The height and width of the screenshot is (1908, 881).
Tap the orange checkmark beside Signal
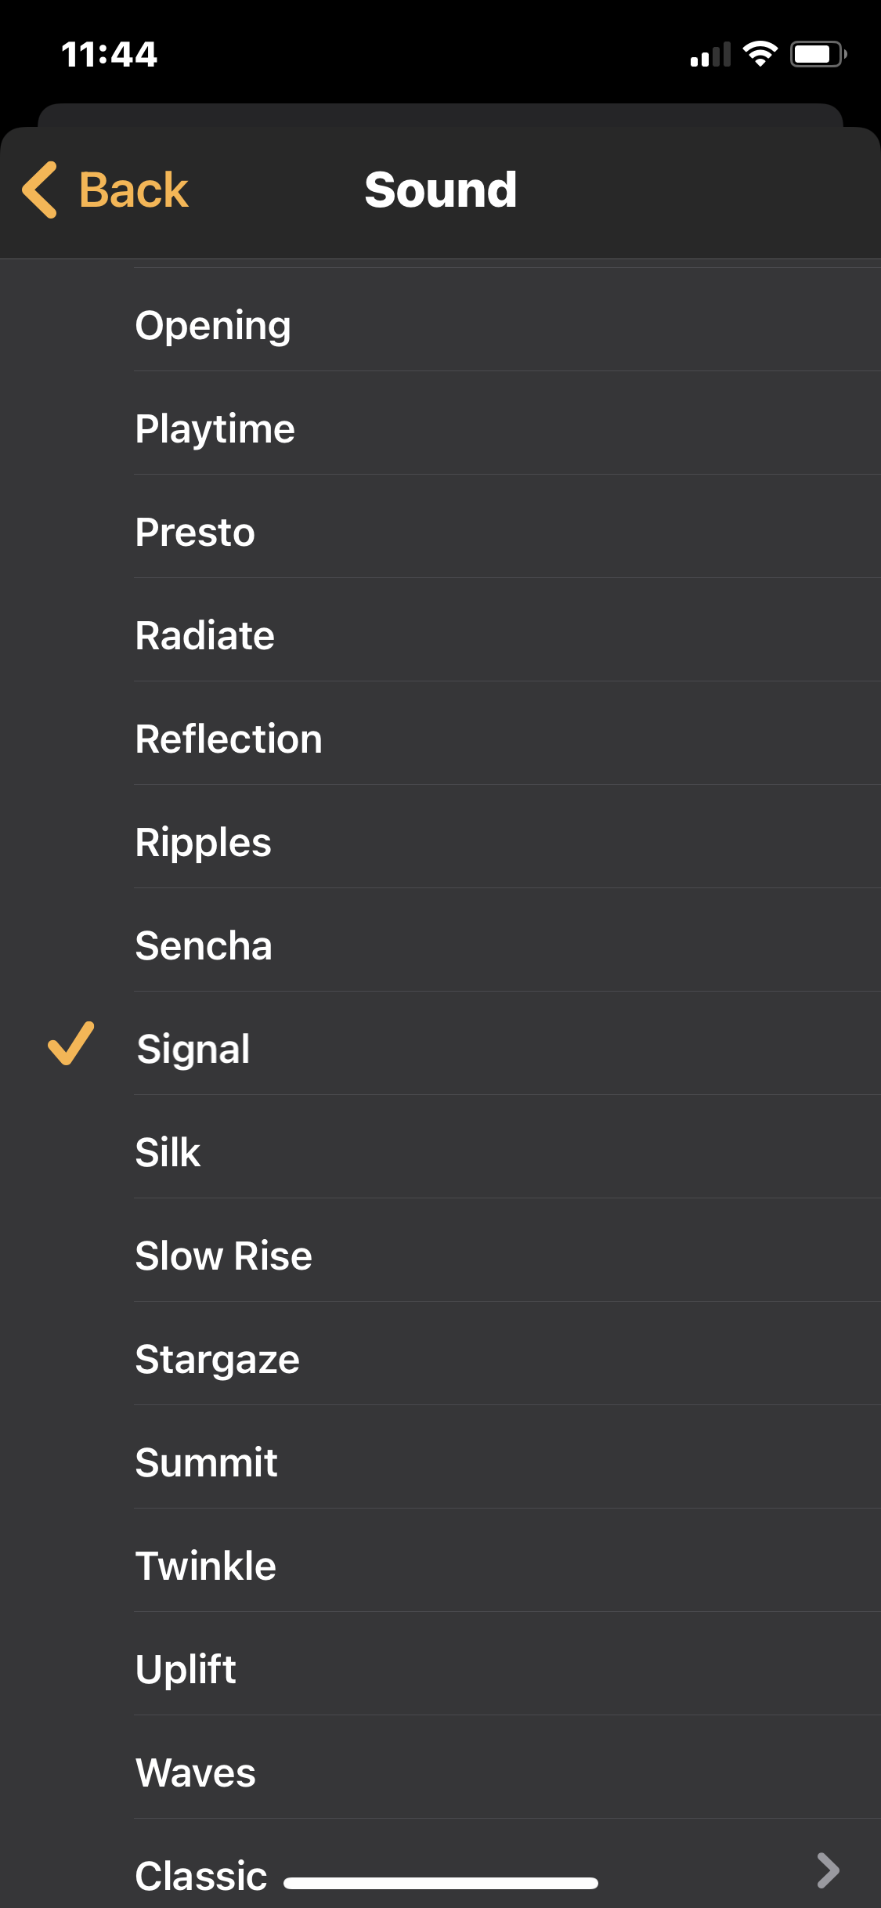(70, 1044)
